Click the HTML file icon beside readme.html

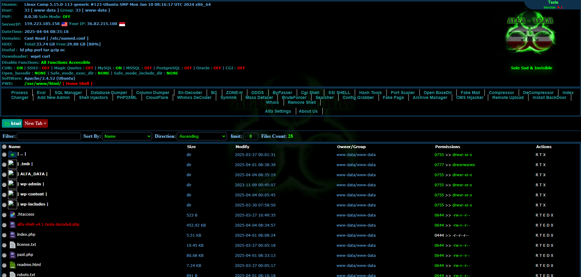pyautogui.click(x=13, y=265)
